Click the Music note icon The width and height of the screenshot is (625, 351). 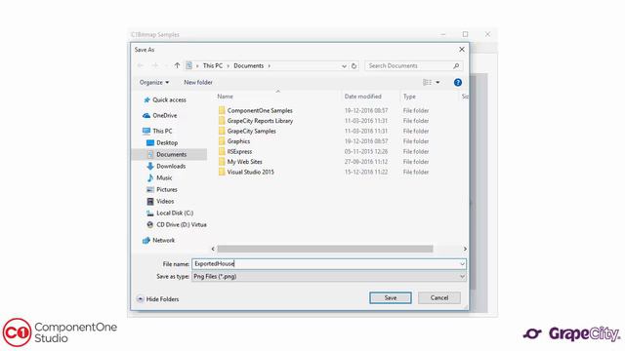pos(150,177)
